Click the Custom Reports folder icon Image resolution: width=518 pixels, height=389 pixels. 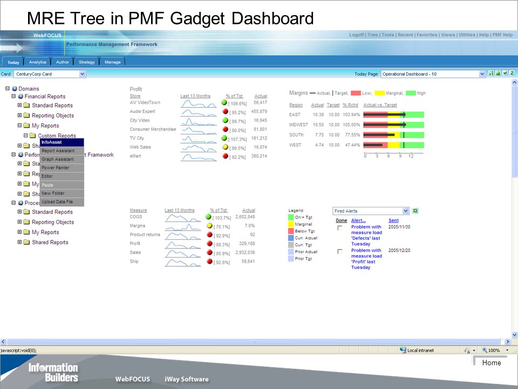(32, 135)
